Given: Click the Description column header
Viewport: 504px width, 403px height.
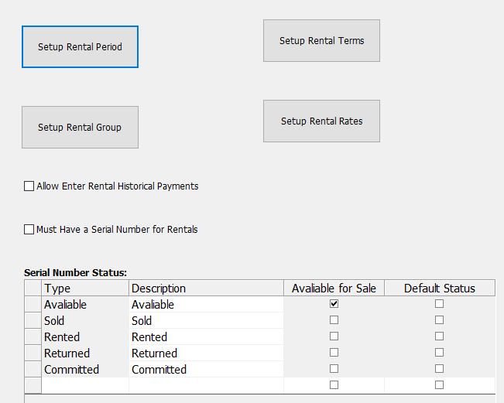Looking at the screenshot, I should [206, 288].
